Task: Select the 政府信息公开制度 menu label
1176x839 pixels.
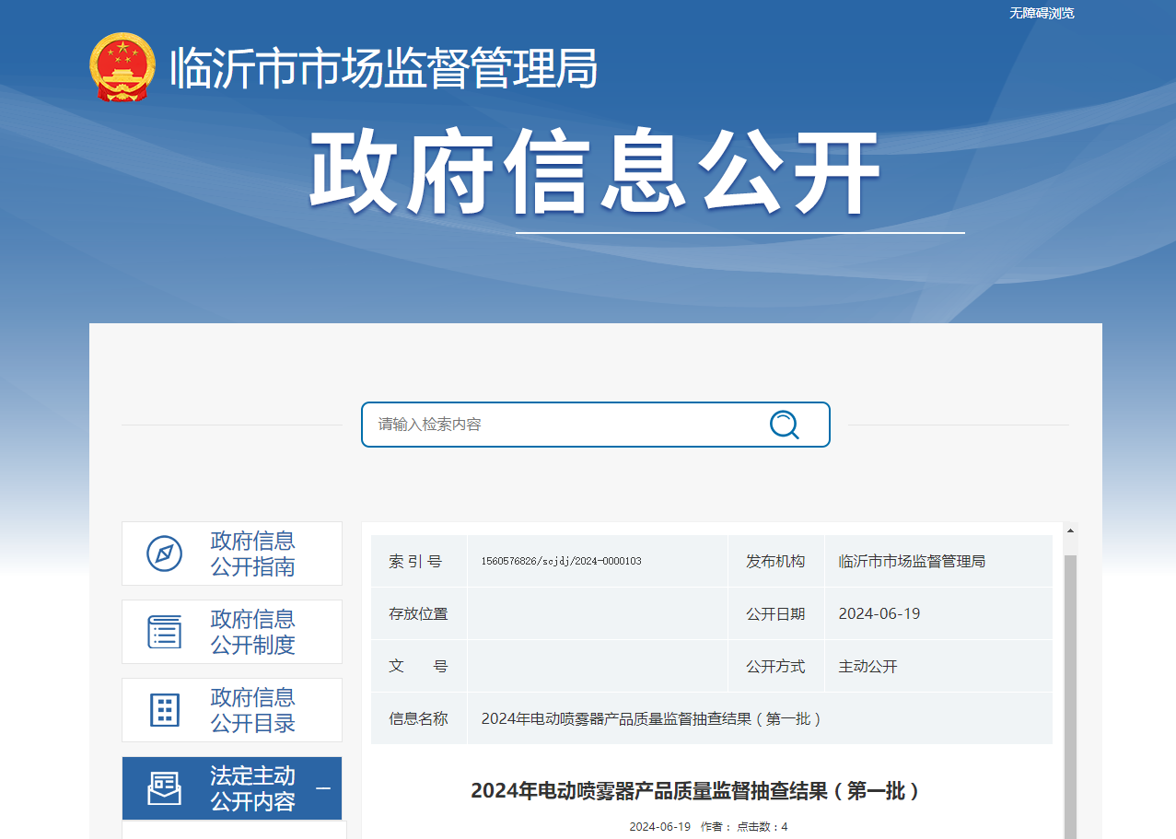Action: coord(252,632)
